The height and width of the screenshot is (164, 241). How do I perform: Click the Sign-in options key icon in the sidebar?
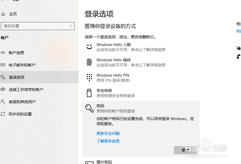[3, 77]
